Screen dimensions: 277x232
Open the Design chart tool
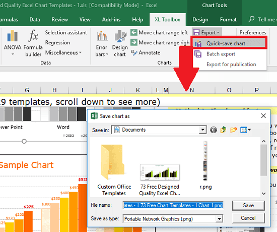point(120,43)
